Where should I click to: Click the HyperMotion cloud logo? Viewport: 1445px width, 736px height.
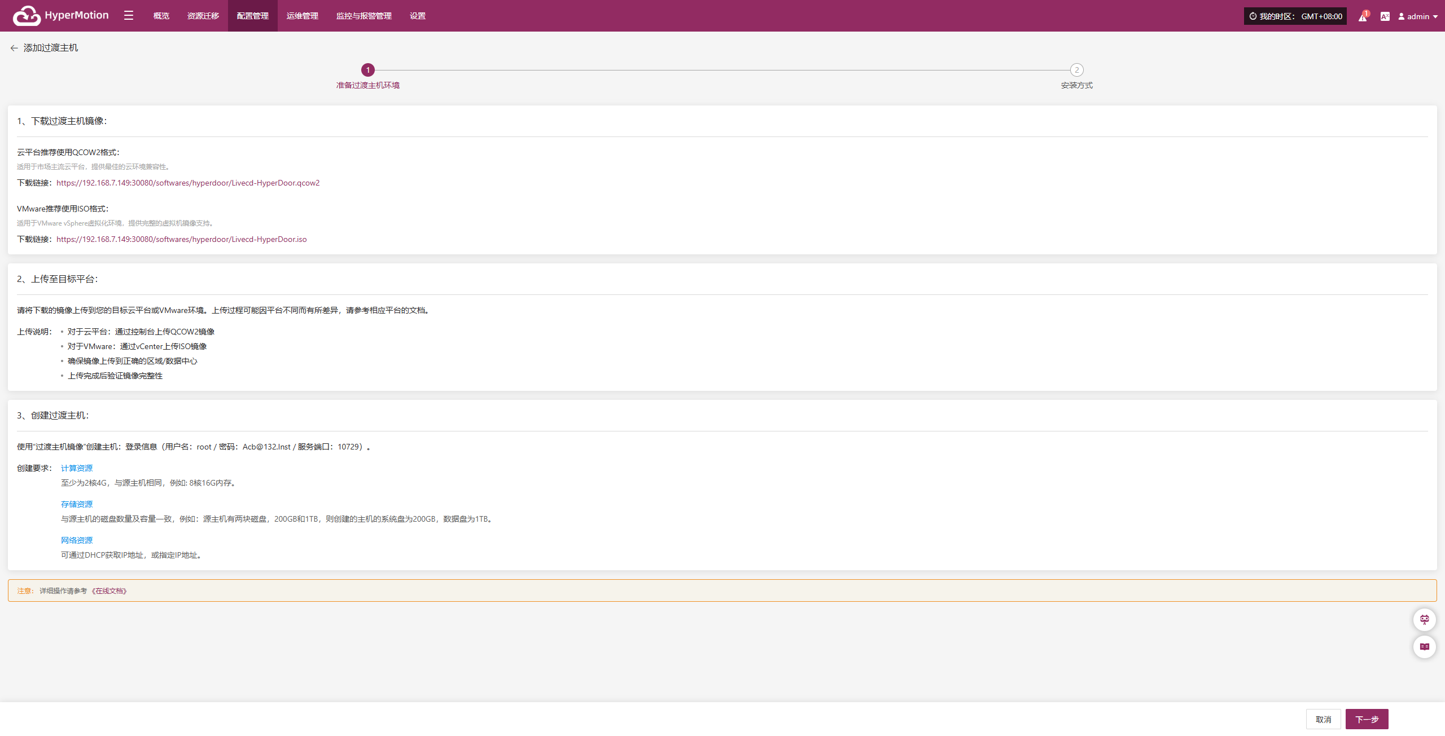click(x=27, y=16)
